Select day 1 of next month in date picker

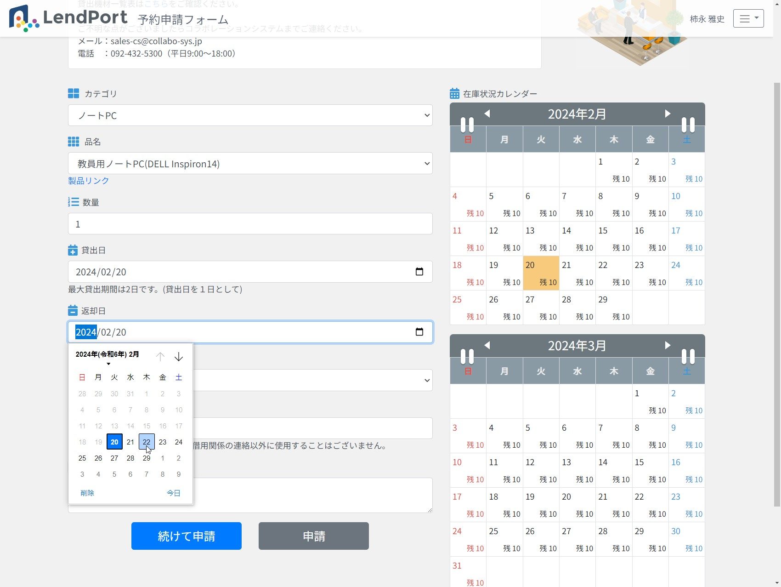(163, 458)
